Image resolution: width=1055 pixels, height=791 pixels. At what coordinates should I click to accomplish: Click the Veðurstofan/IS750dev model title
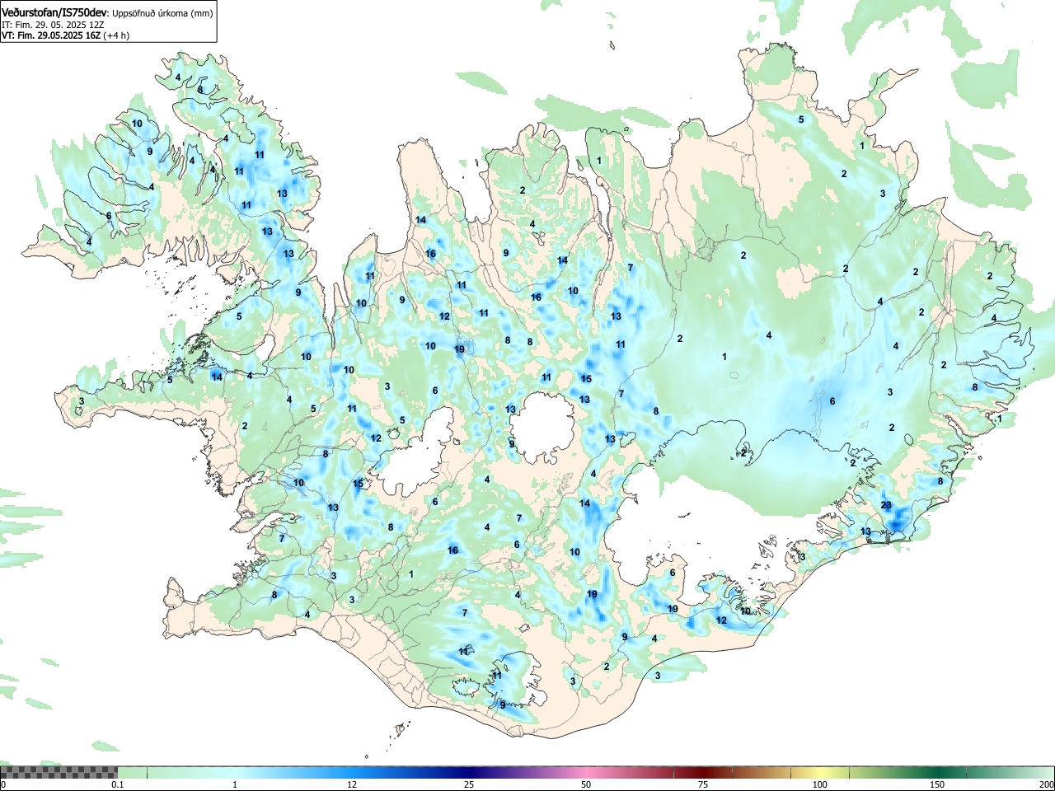click(x=54, y=12)
